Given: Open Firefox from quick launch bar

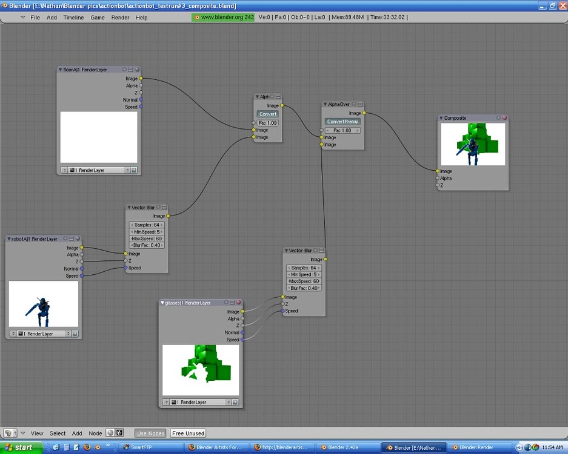Looking at the screenshot, I should 87,447.
